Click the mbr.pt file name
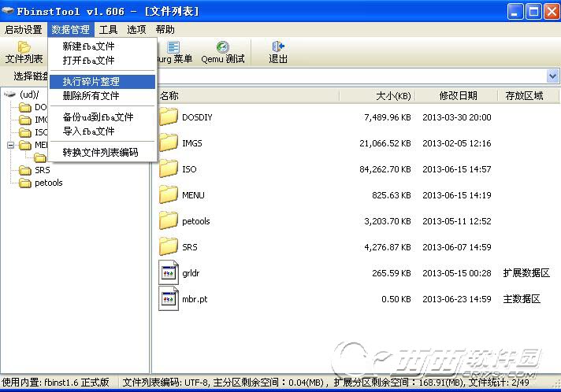Viewport: 561px width, 392px height. [x=195, y=299]
